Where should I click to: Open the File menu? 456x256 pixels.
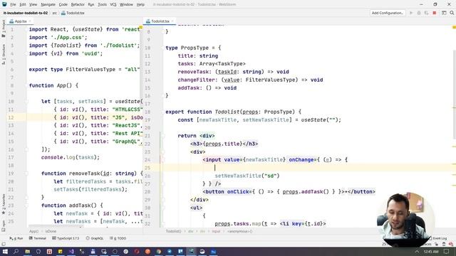(13, 4)
